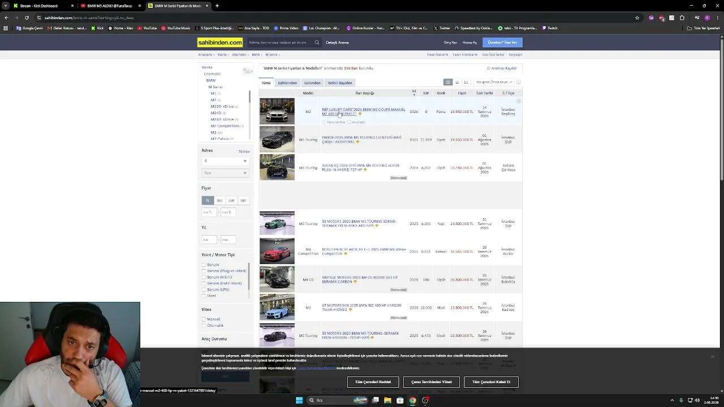Image resolution: width=724 pixels, height=407 pixels.
Task: Select the TL currency toggle
Action: [208, 201]
